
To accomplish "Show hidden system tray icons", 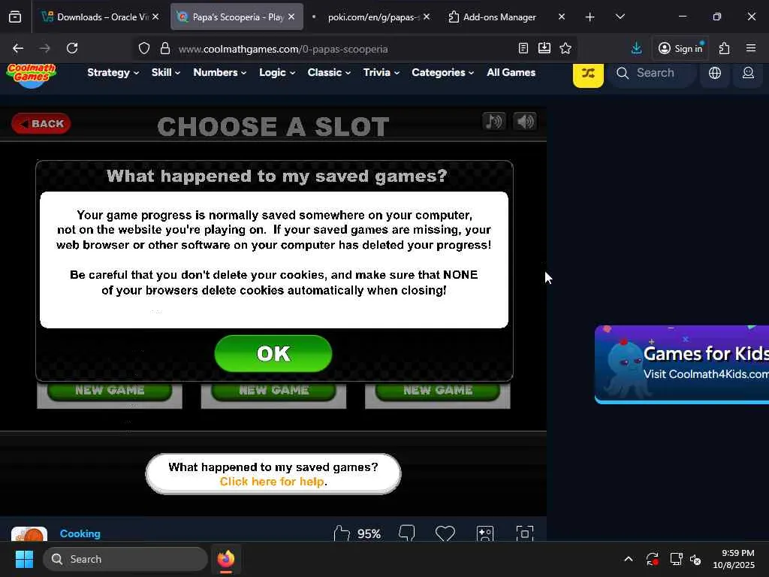I will (629, 559).
